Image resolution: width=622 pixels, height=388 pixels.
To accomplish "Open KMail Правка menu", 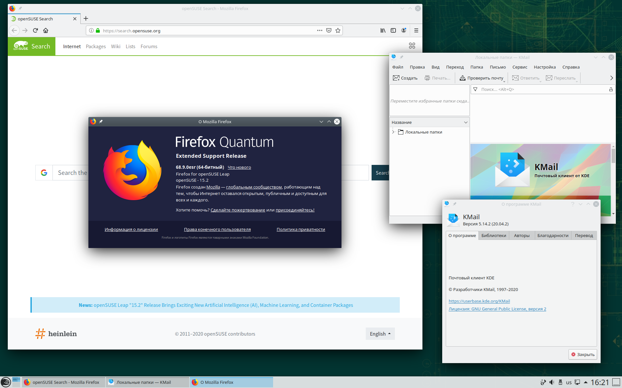I will [417, 67].
